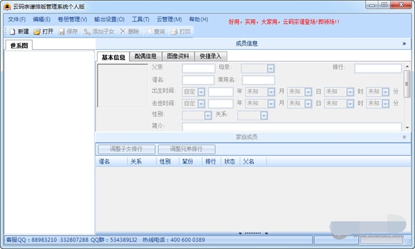The width and height of the screenshot is (415, 249).
Task: Click the 关系 column header
Action: click(142, 161)
